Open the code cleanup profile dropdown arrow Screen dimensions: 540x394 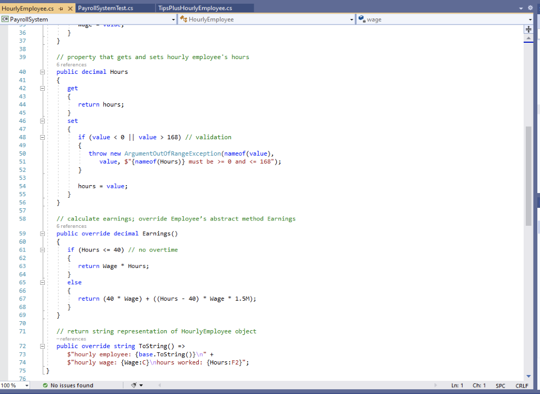pyautogui.click(x=141, y=386)
